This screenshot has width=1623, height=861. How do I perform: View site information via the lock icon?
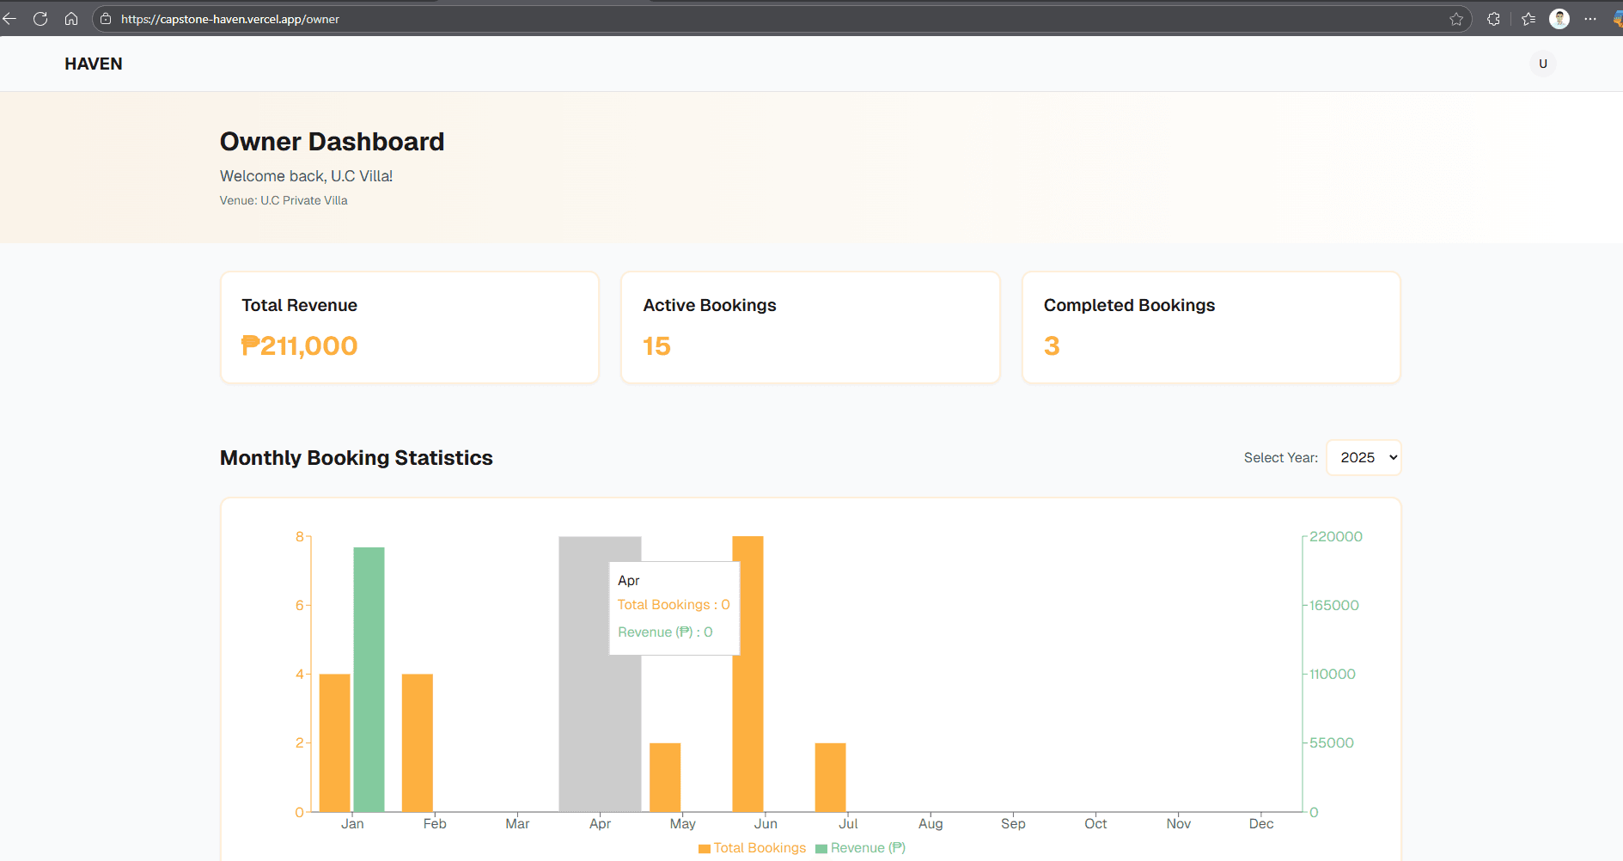click(x=106, y=19)
